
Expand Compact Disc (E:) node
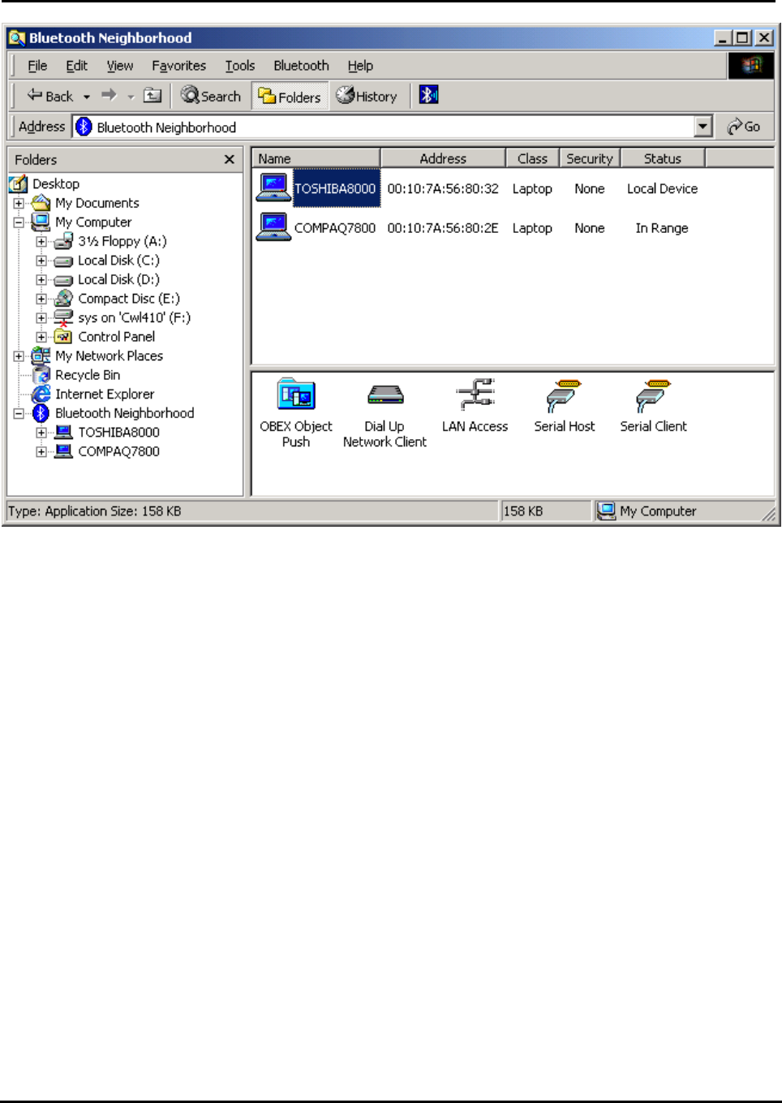tap(41, 299)
